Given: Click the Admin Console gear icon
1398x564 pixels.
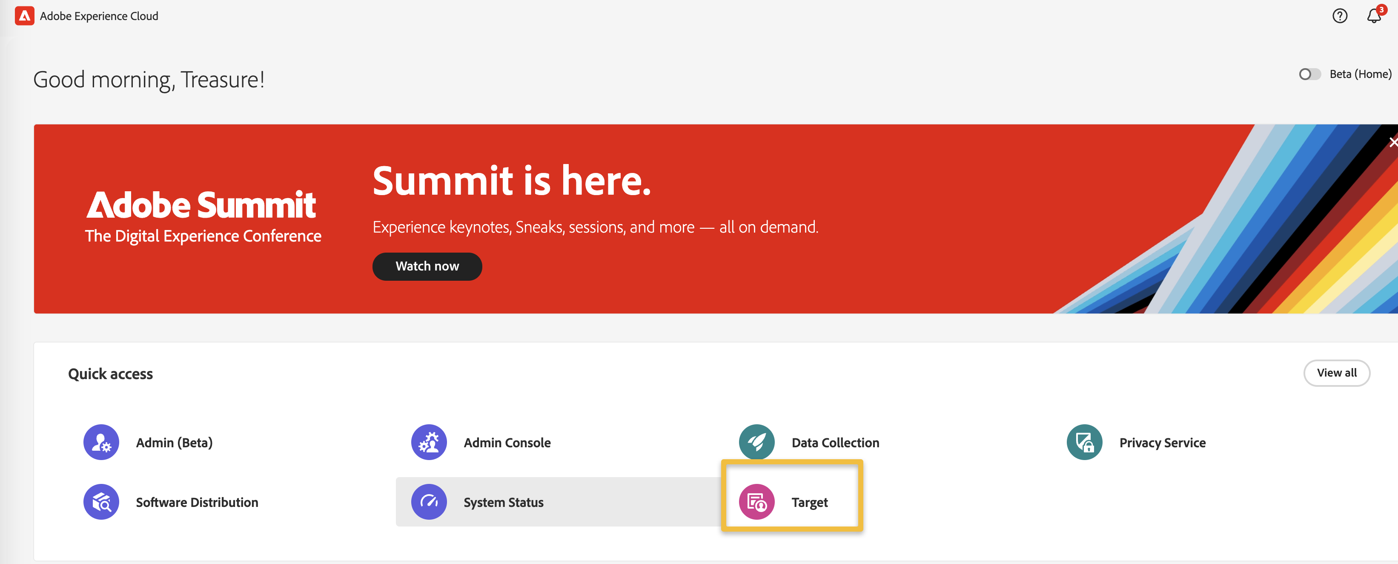Looking at the screenshot, I should tap(429, 442).
